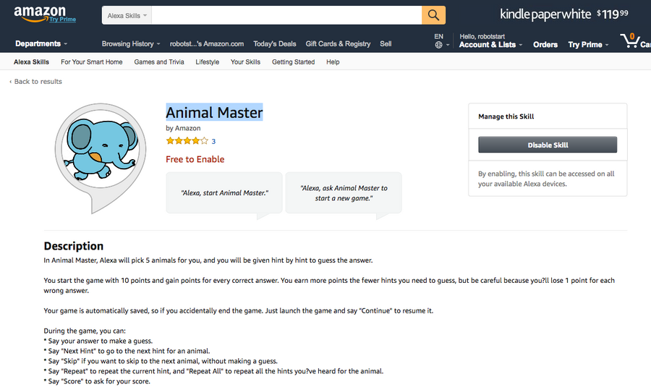
Task: Click the Back to results link
Action: coord(38,82)
